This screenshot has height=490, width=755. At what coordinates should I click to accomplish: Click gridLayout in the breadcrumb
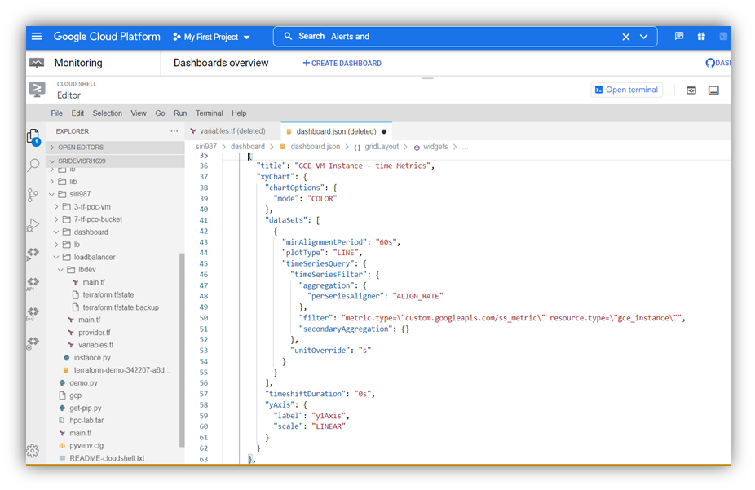pyautogui.click(x=382, y=147)
